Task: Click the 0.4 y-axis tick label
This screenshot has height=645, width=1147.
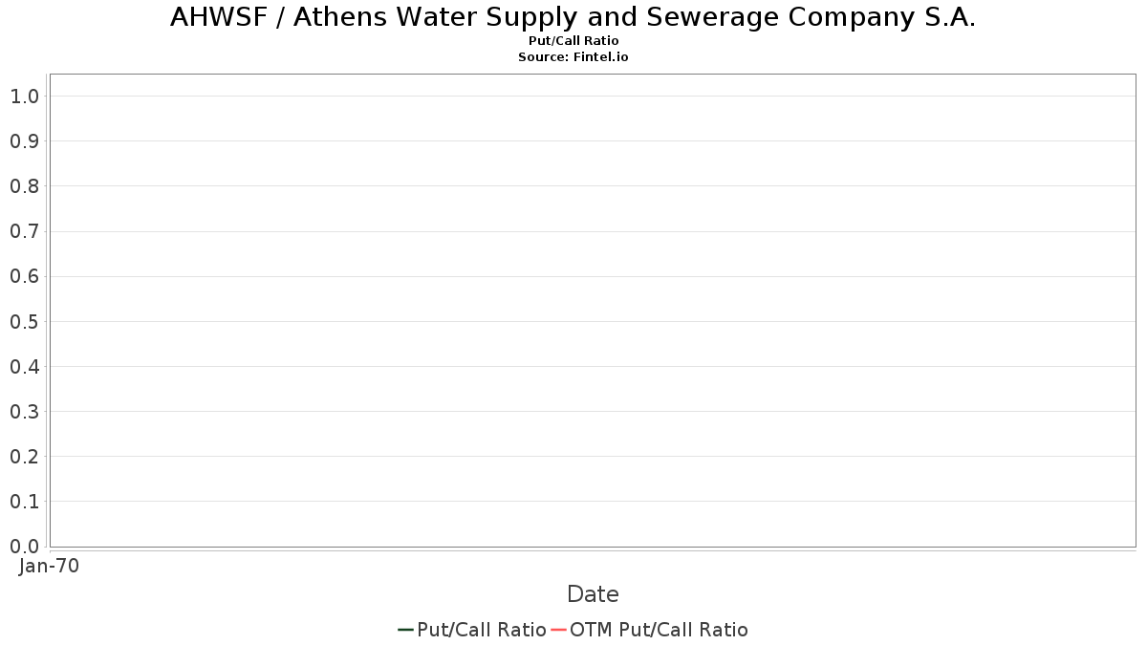Action: click(25, 367)
